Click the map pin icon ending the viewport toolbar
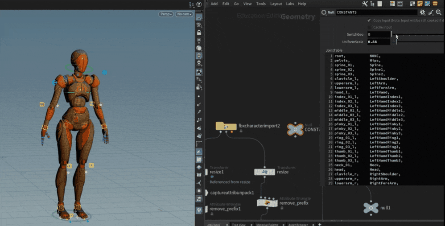The width and height of the screenshot is (445, 226). (199, 210)
